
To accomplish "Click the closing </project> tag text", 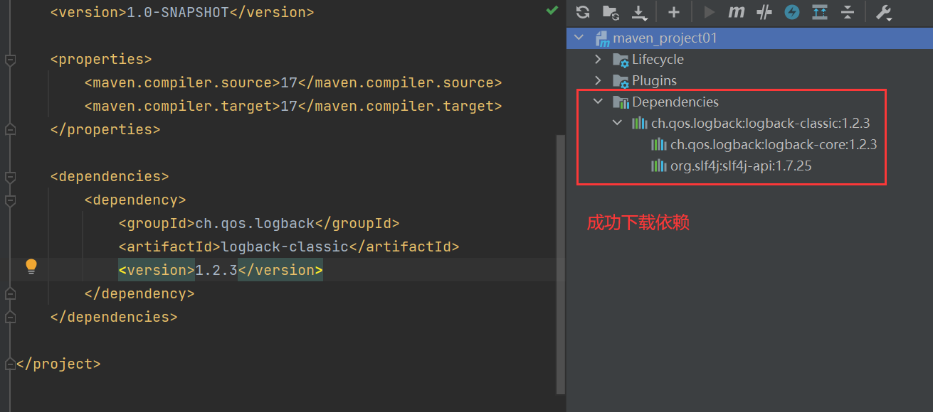I will 58,364.
